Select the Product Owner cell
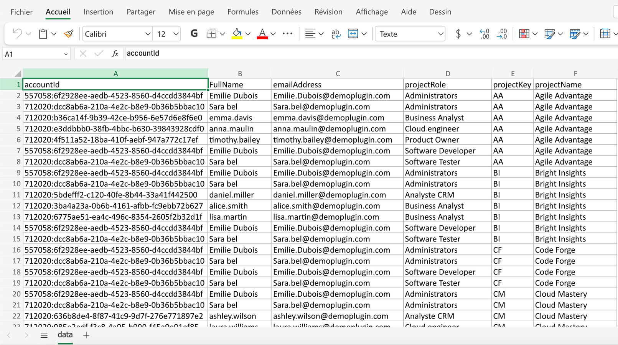618x345 pixels. tap(448, 140)
